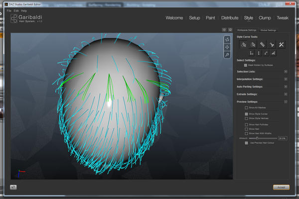Select the first style curve selection tool
299x199 pixels.
(x=243, y=45)
